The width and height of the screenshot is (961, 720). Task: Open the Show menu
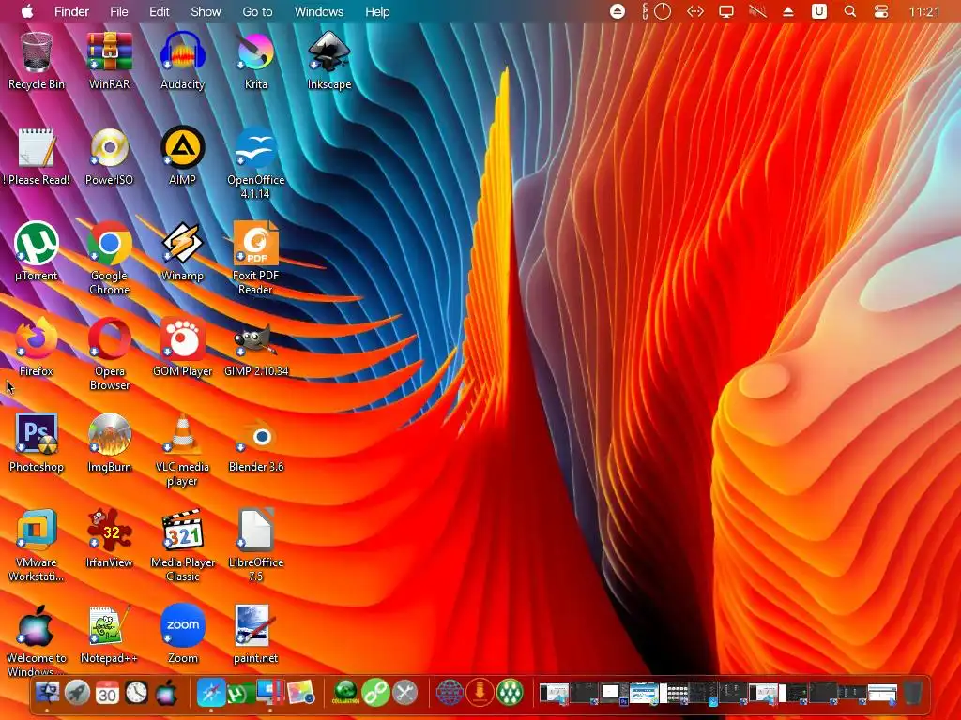point(206,11)
